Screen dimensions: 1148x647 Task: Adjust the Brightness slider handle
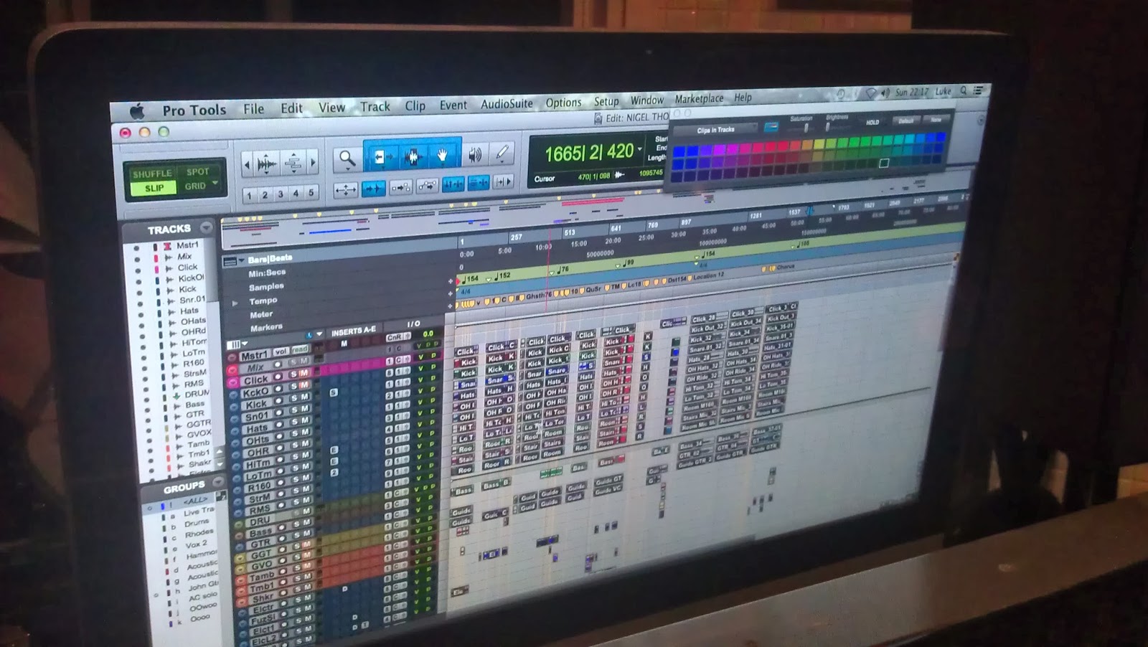coord(827,127)
